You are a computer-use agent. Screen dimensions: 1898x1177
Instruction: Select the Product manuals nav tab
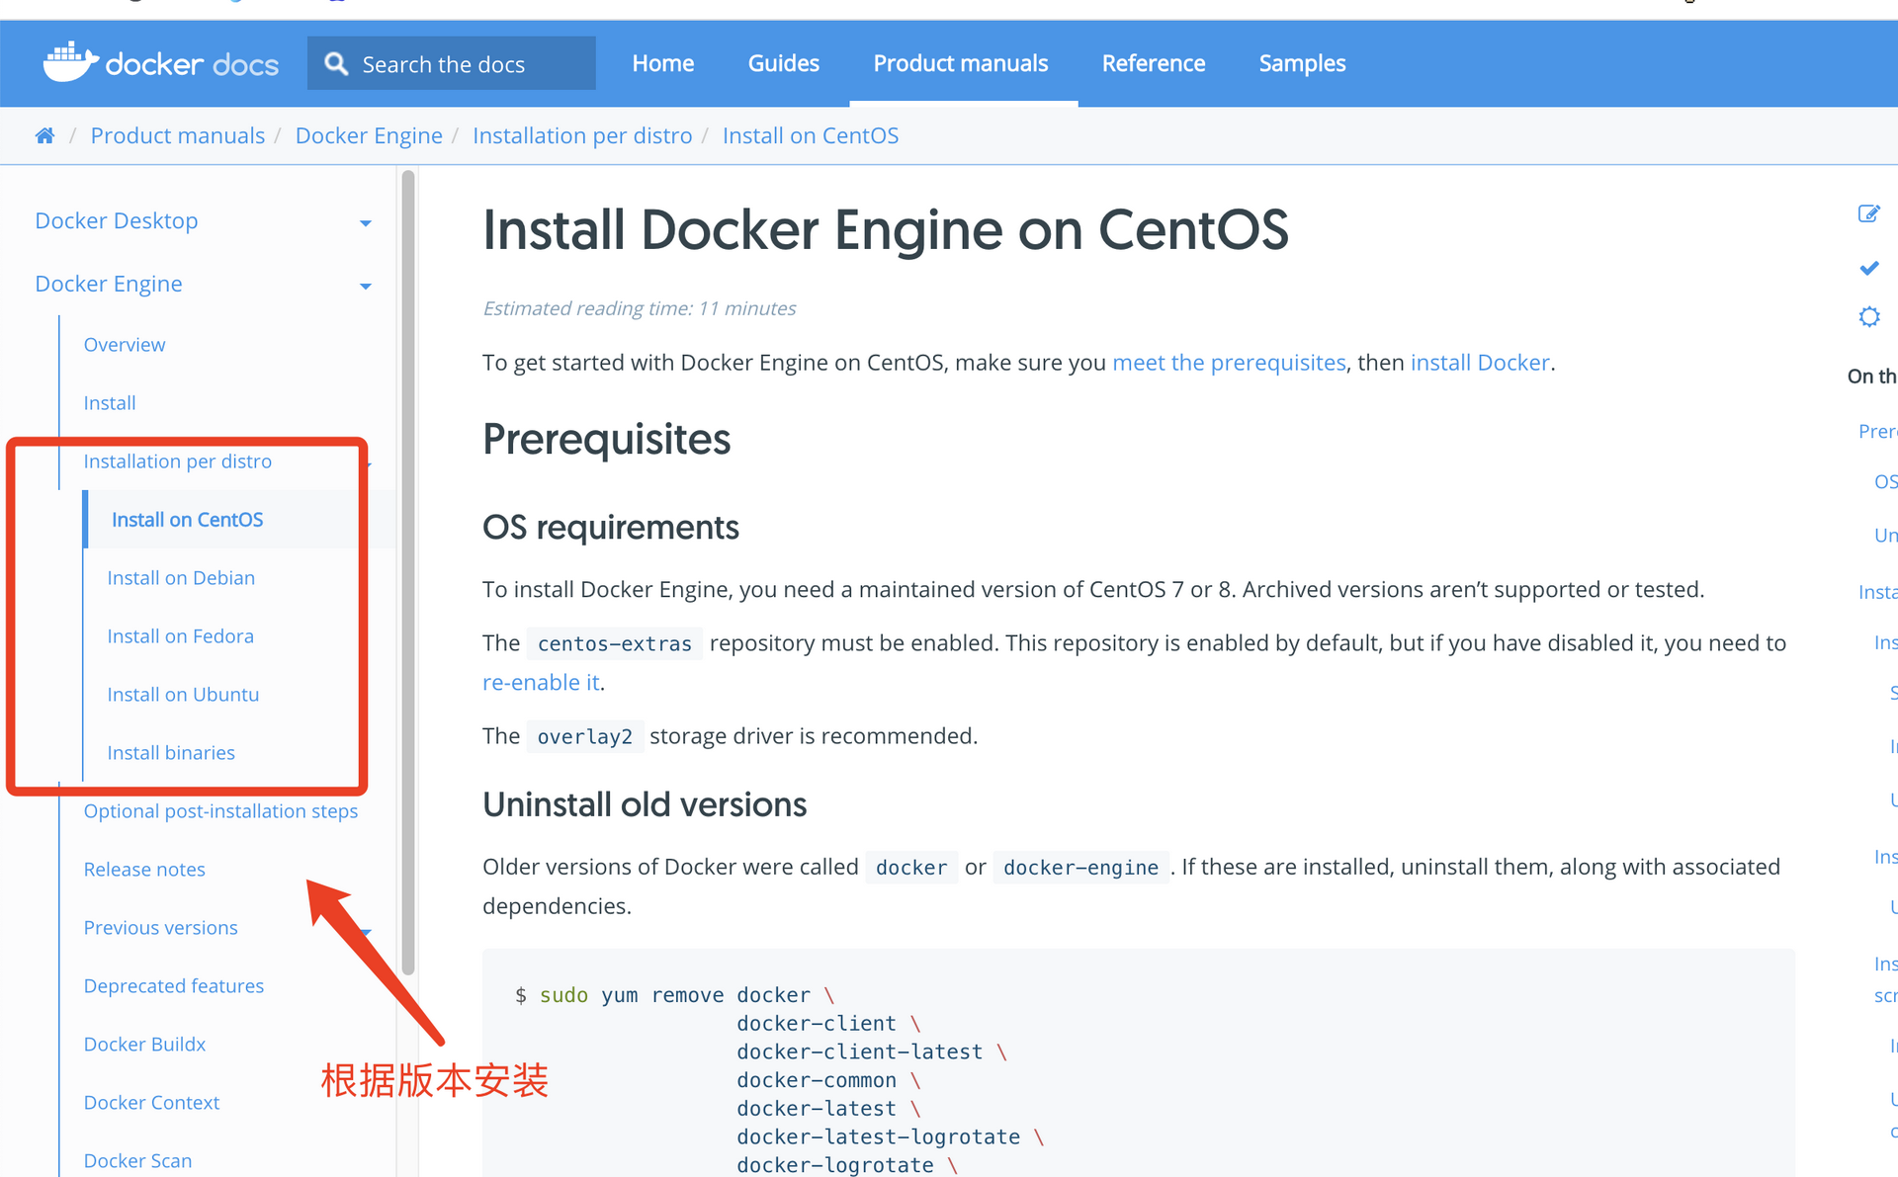tap(961, 63)
